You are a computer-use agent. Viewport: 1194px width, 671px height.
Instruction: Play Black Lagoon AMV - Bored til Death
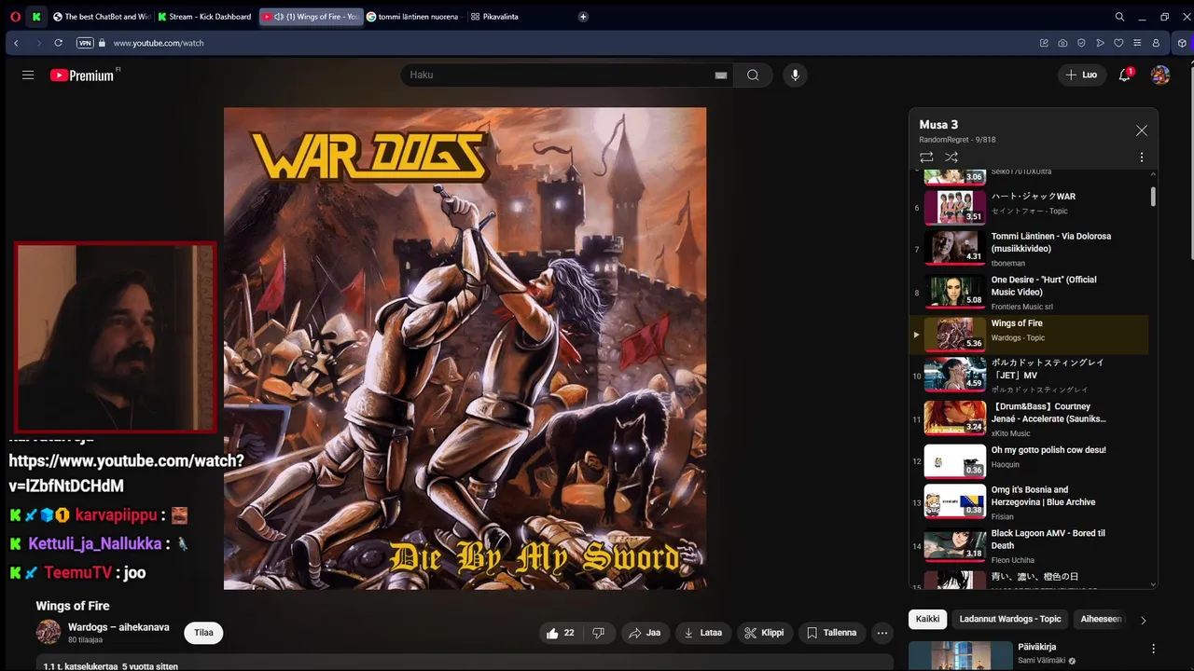tap(1029, 545)
